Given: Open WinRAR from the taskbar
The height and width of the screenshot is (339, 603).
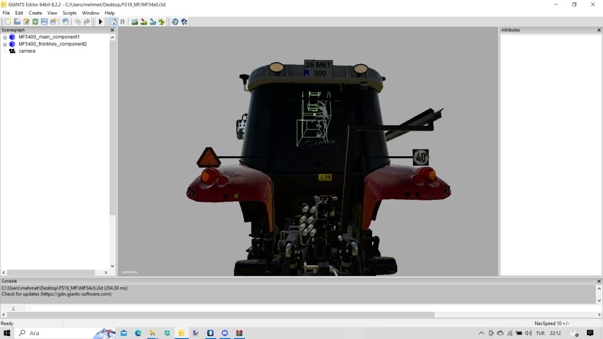Looking at the screenshot, I should click(239, 333).
